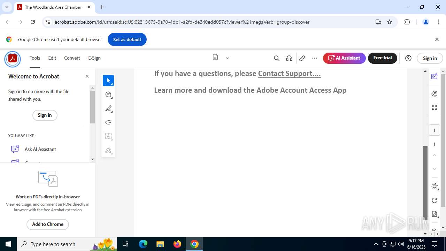Dismiss the default browser notification bar
Image resolution: width=446 pixels, height=251 pixels.
[437, 39]
